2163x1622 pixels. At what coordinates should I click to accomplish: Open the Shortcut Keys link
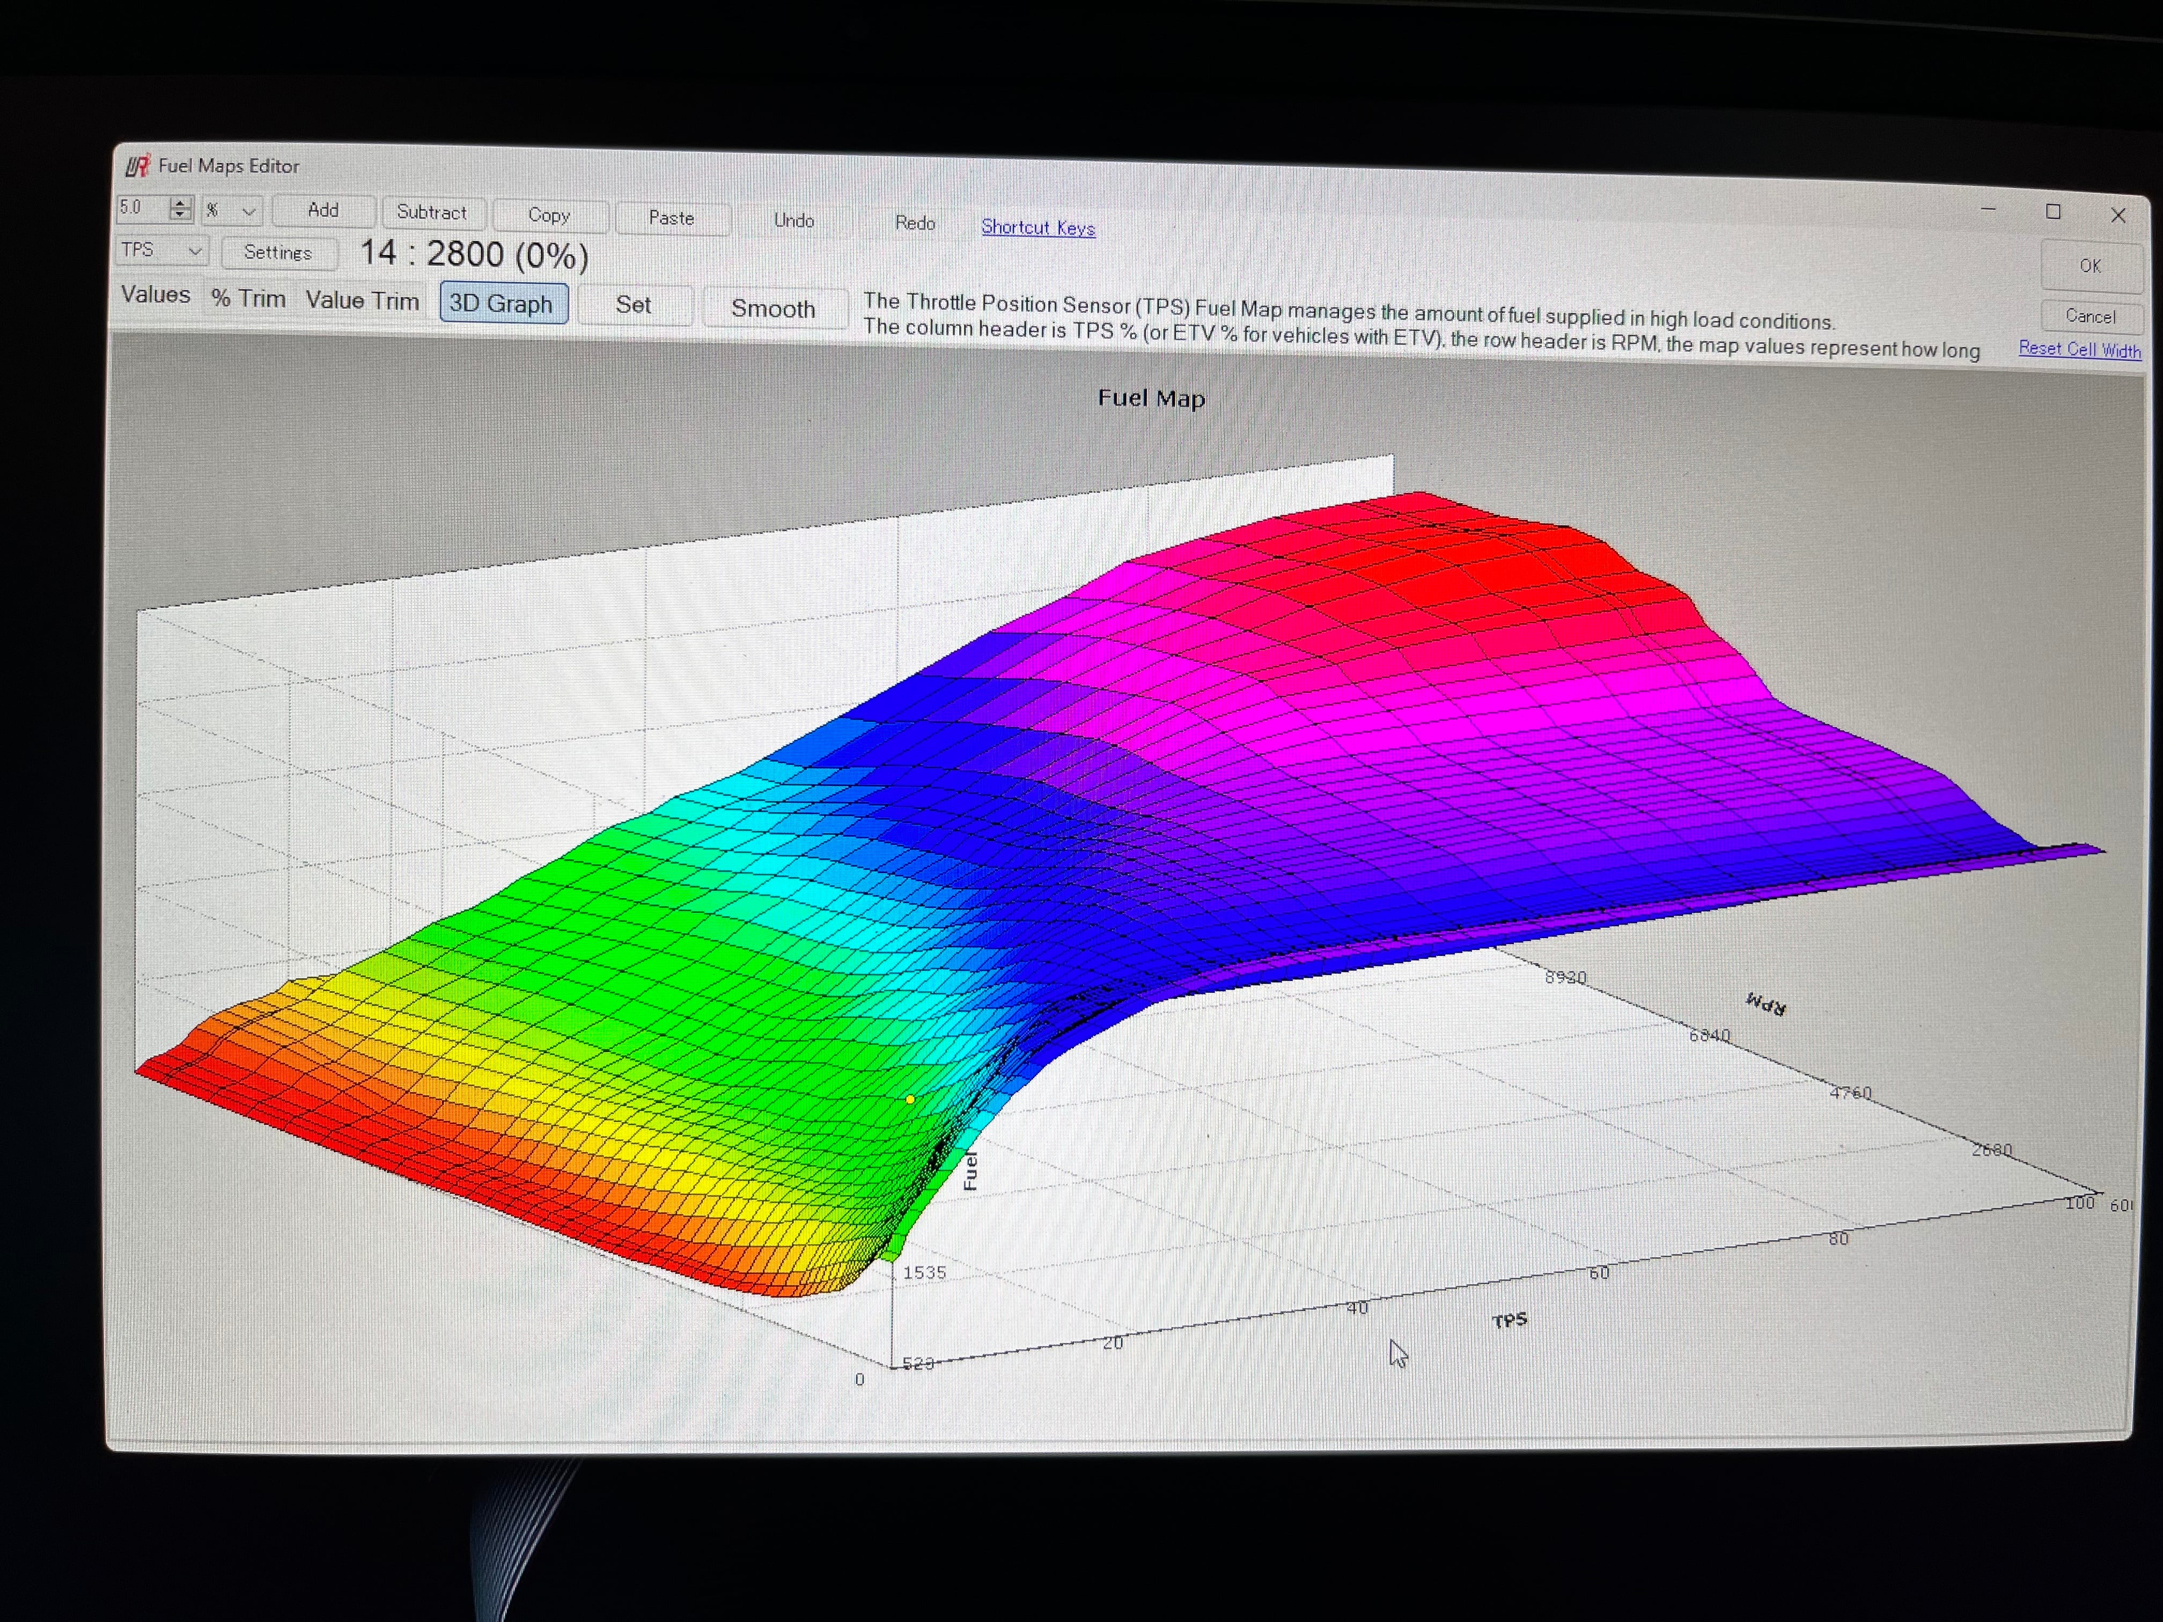tap(1038, 227)
